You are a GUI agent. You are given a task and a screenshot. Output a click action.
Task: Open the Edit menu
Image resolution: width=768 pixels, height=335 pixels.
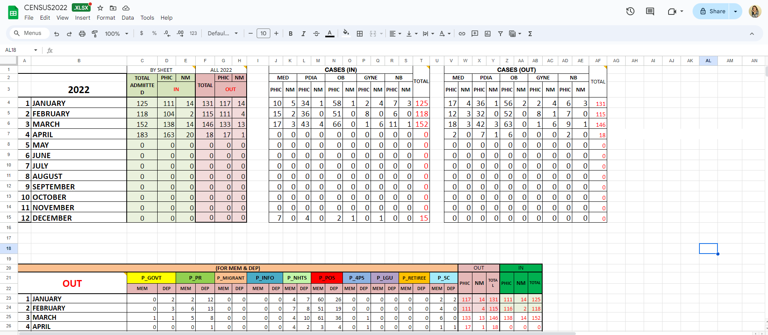tap(45, 18)
